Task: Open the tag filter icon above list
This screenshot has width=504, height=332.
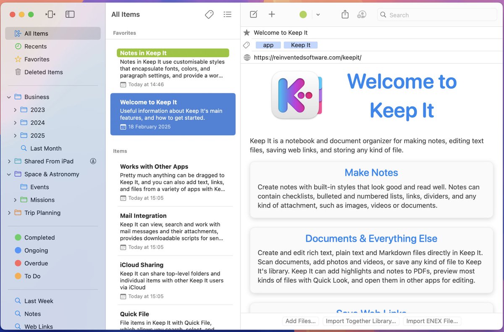Action: click(209, 14)
